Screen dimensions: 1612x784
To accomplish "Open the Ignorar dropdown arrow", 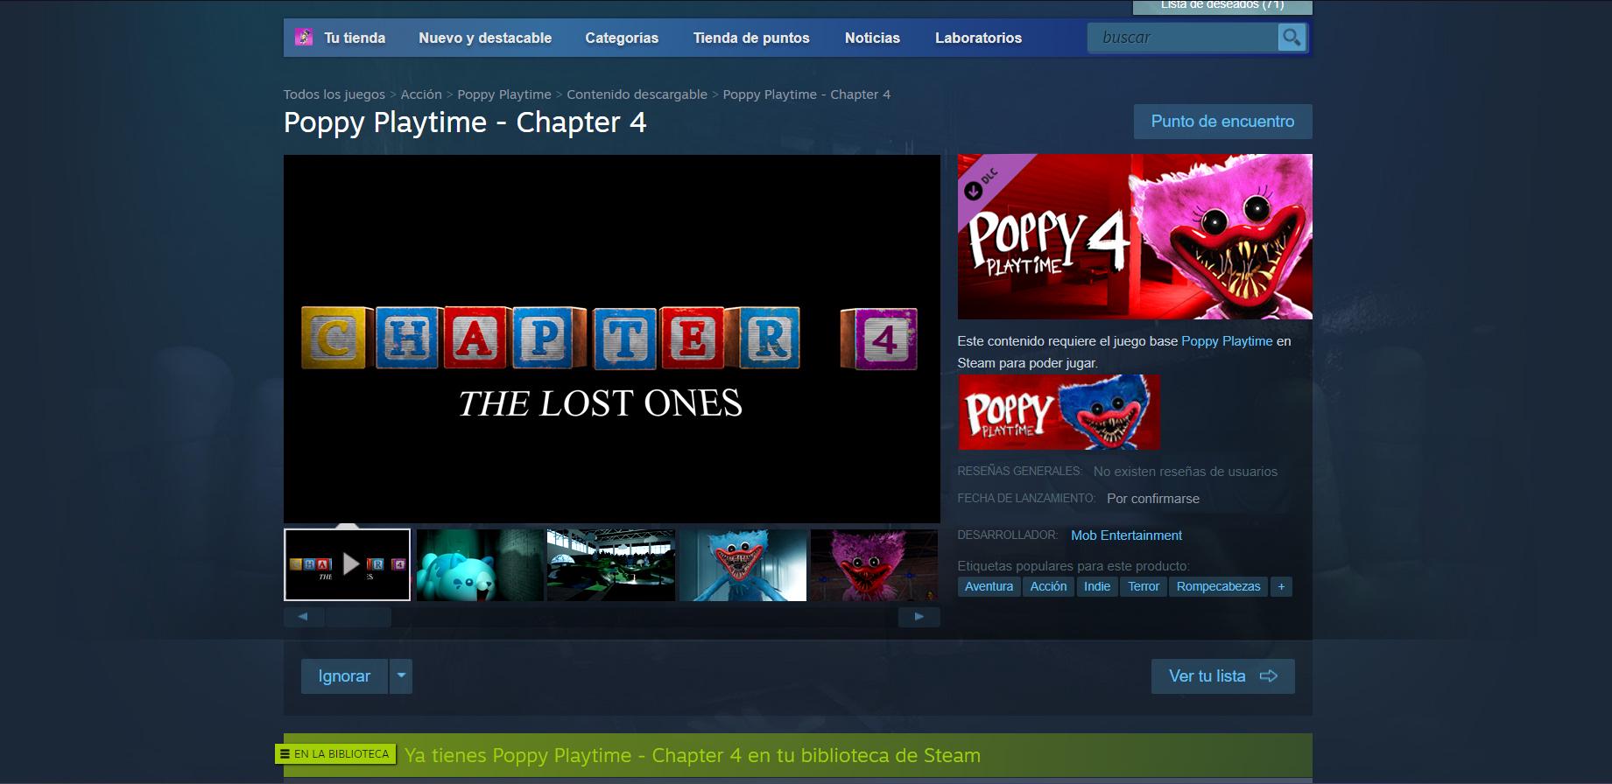I will click(x=401, y=676).
